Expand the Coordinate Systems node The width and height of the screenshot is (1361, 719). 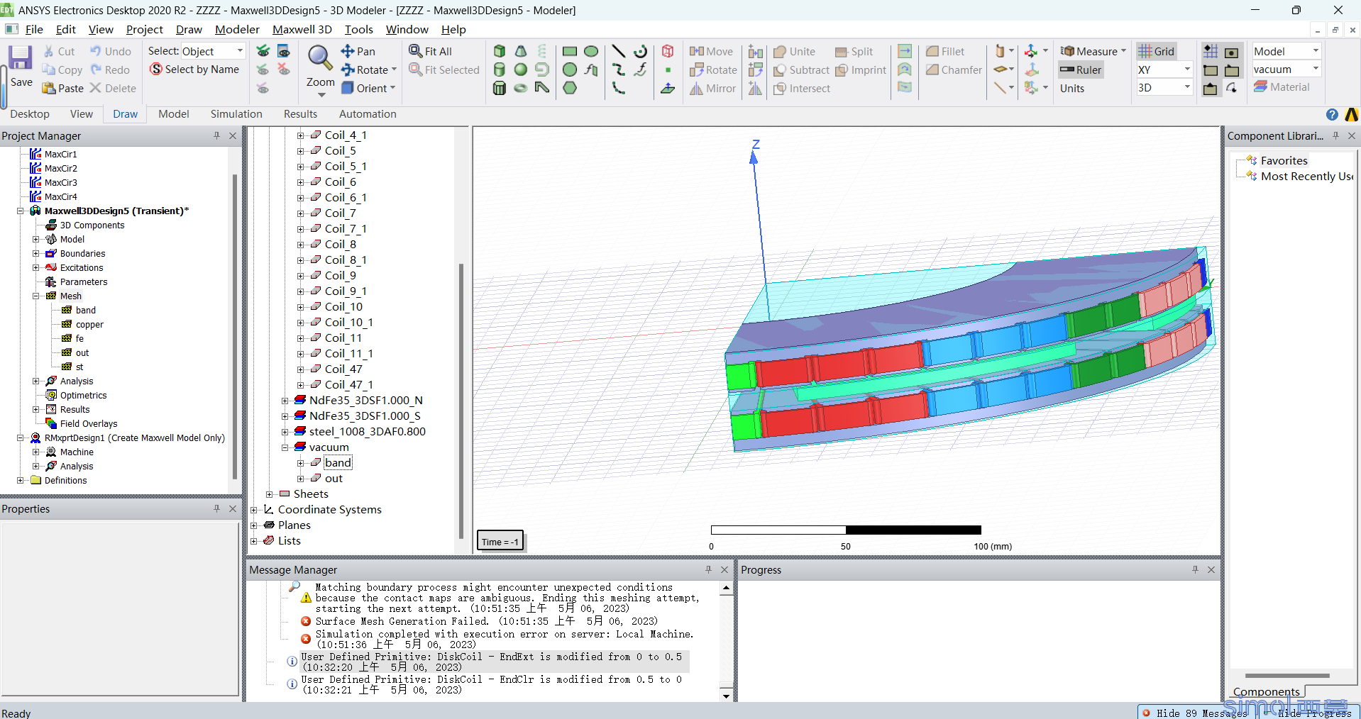254,510
